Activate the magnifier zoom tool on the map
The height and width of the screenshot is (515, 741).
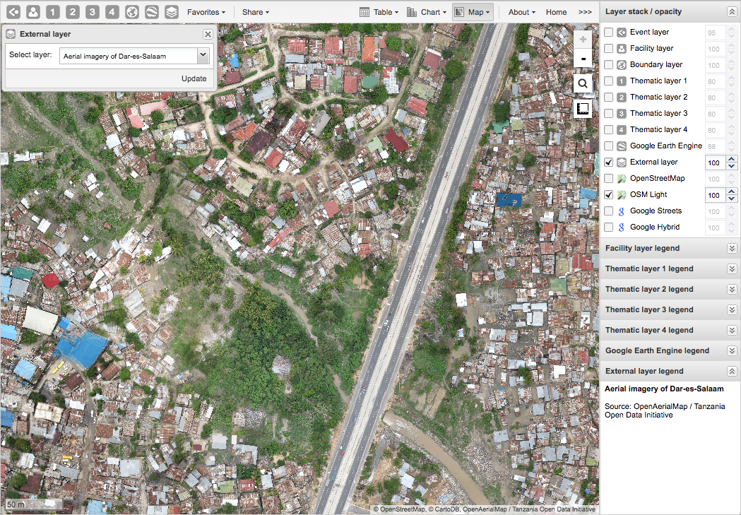coord(583,83)
